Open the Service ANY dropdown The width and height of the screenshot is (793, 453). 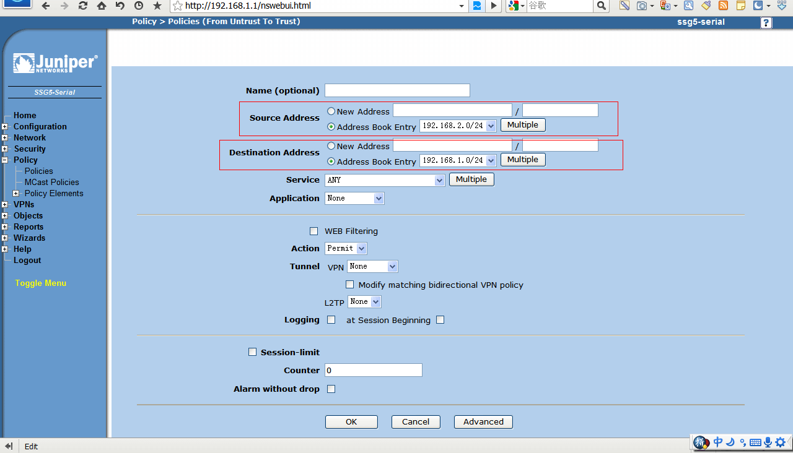(385, 180)
